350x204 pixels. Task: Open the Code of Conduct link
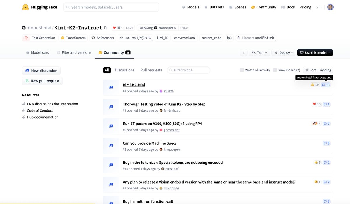point(40,110)
